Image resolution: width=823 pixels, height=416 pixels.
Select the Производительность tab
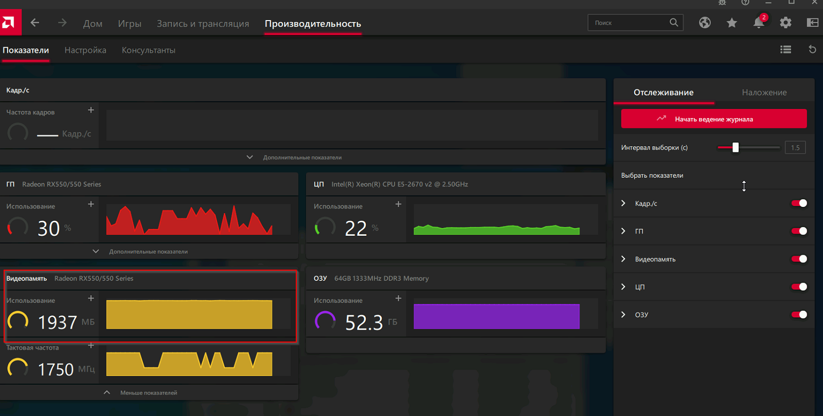(313, 24)
